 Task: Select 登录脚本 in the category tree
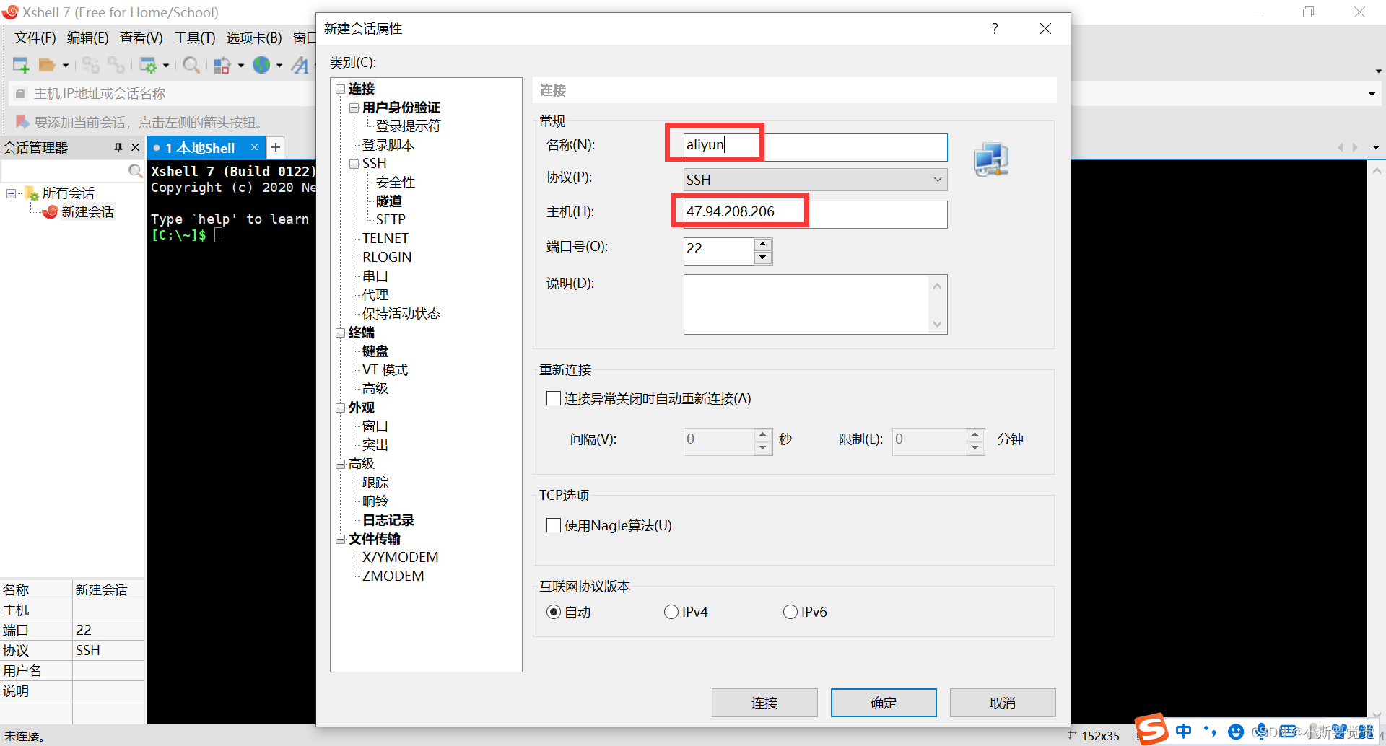[x=388, y=145]
